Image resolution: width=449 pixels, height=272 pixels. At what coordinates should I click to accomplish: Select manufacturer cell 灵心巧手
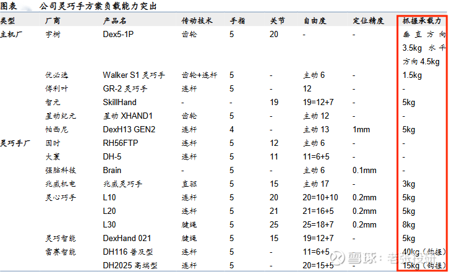[x=61, y=198]
